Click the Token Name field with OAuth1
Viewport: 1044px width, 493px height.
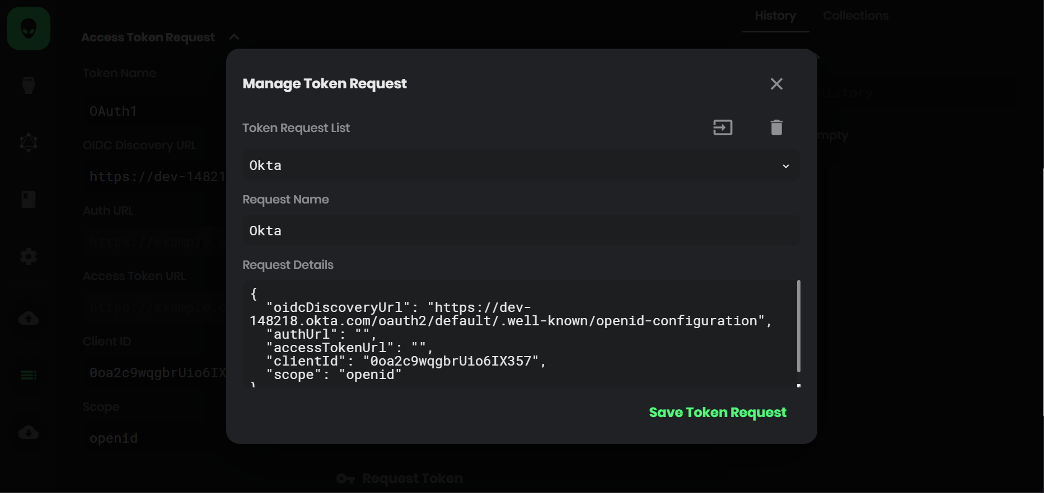(156, 111)
